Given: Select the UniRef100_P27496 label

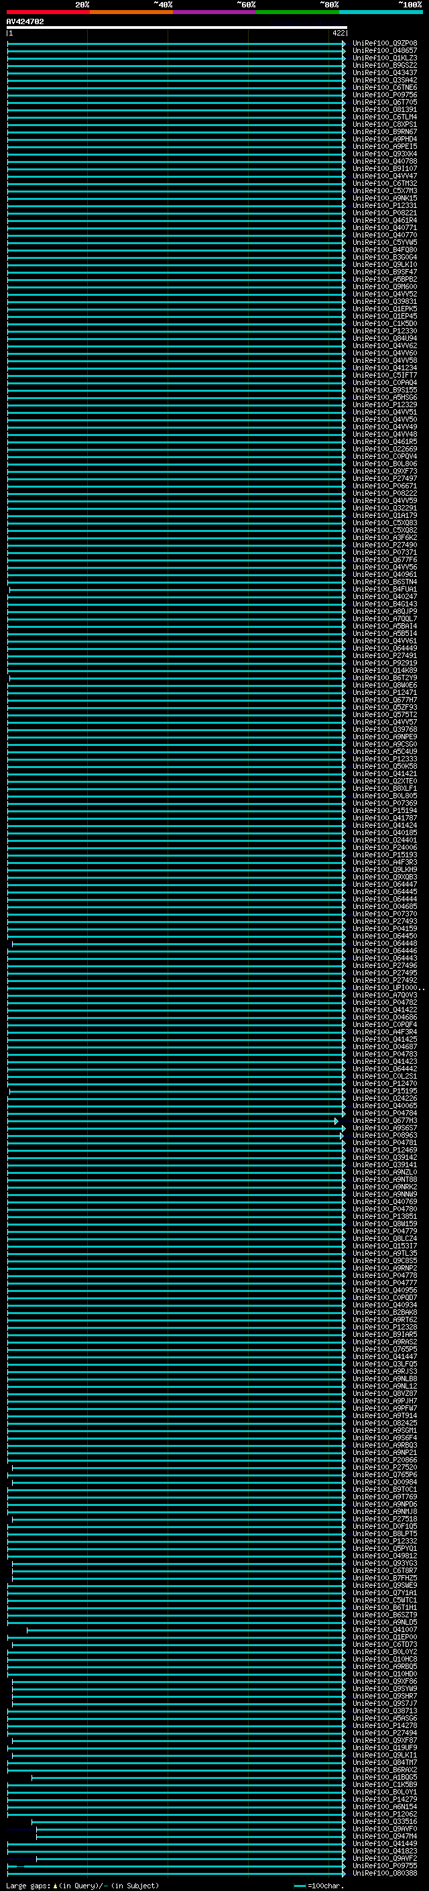Looking at the screenshot, I should coord(384,965).
